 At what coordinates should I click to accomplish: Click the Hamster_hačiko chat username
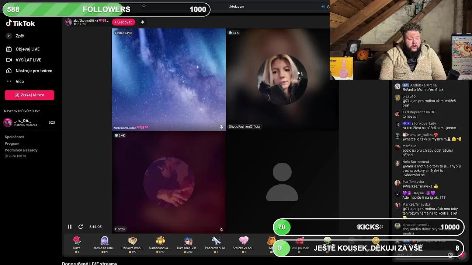coord(420,135)
